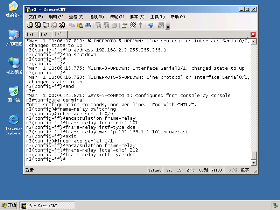Click the last r3(config-if)# prompt line
The image size is (280, 210).
pyautogui.click(x=46, y=159)
